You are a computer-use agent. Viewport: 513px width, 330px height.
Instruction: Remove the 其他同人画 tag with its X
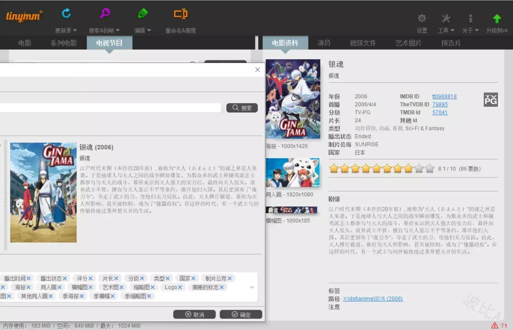[x=51, y=296]
